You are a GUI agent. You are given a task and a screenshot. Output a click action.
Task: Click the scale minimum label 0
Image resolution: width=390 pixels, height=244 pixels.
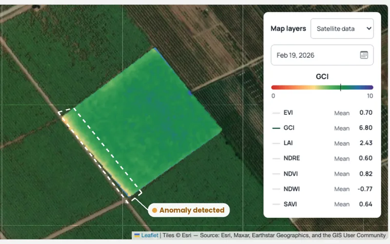273,96
